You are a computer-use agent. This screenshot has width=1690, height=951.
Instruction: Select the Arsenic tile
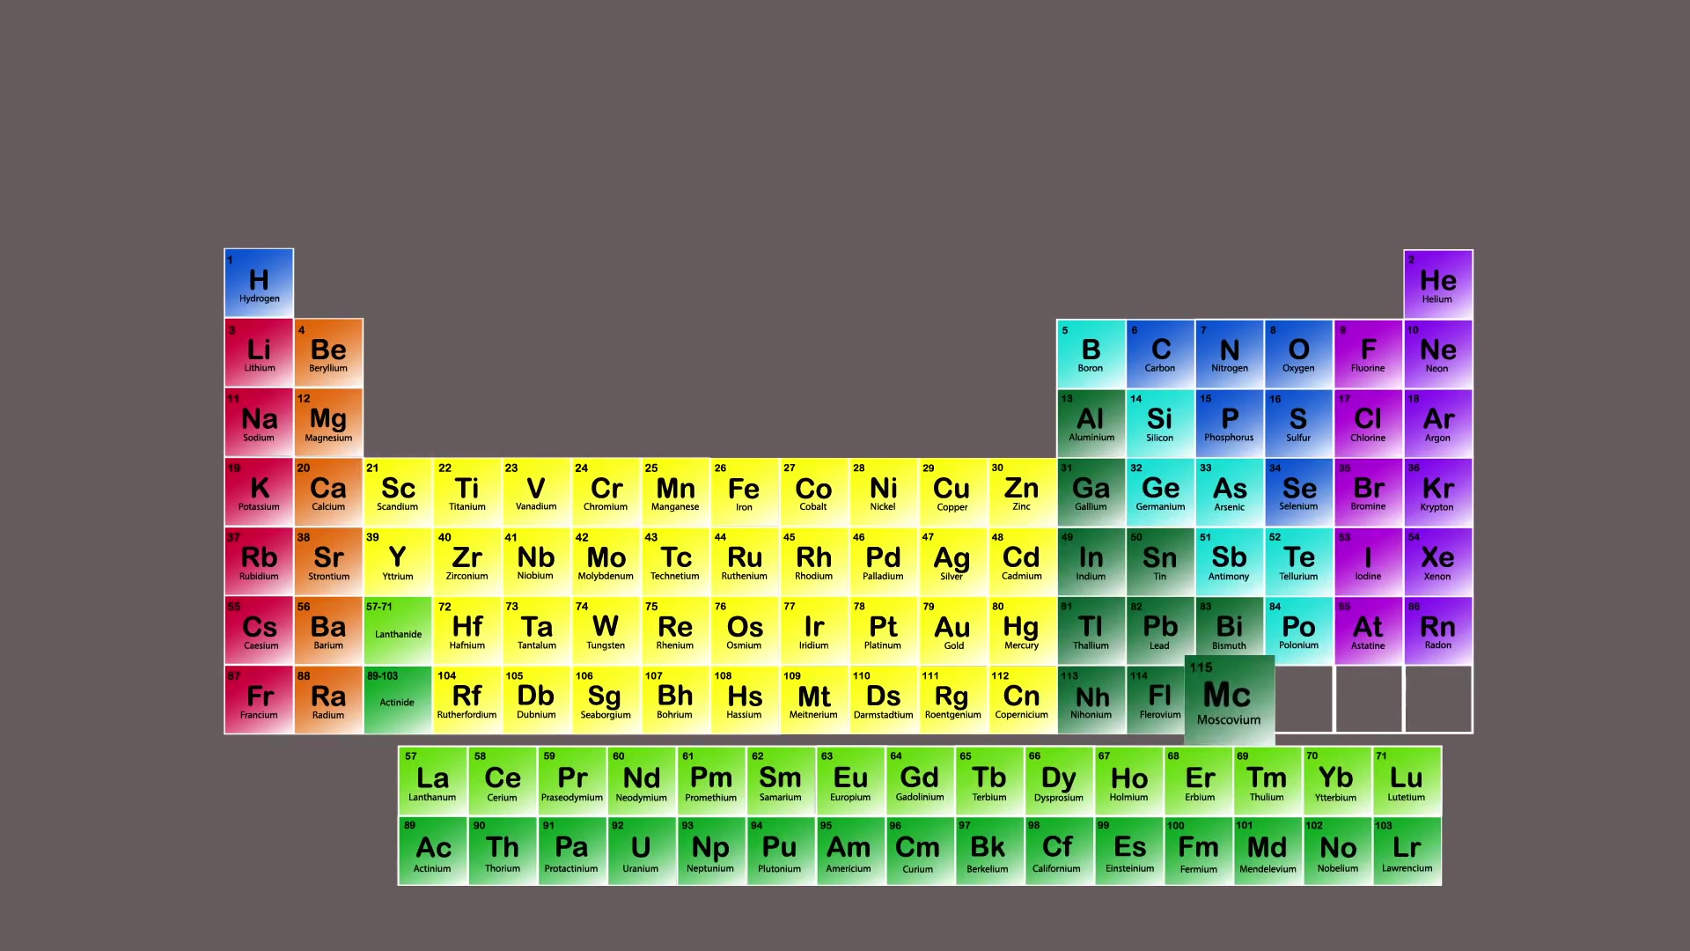click(x=1230, y=491)
